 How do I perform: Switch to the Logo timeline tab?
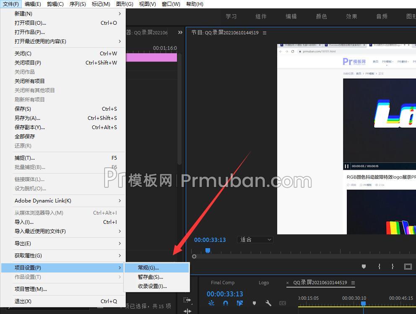(x=264, y=283)
